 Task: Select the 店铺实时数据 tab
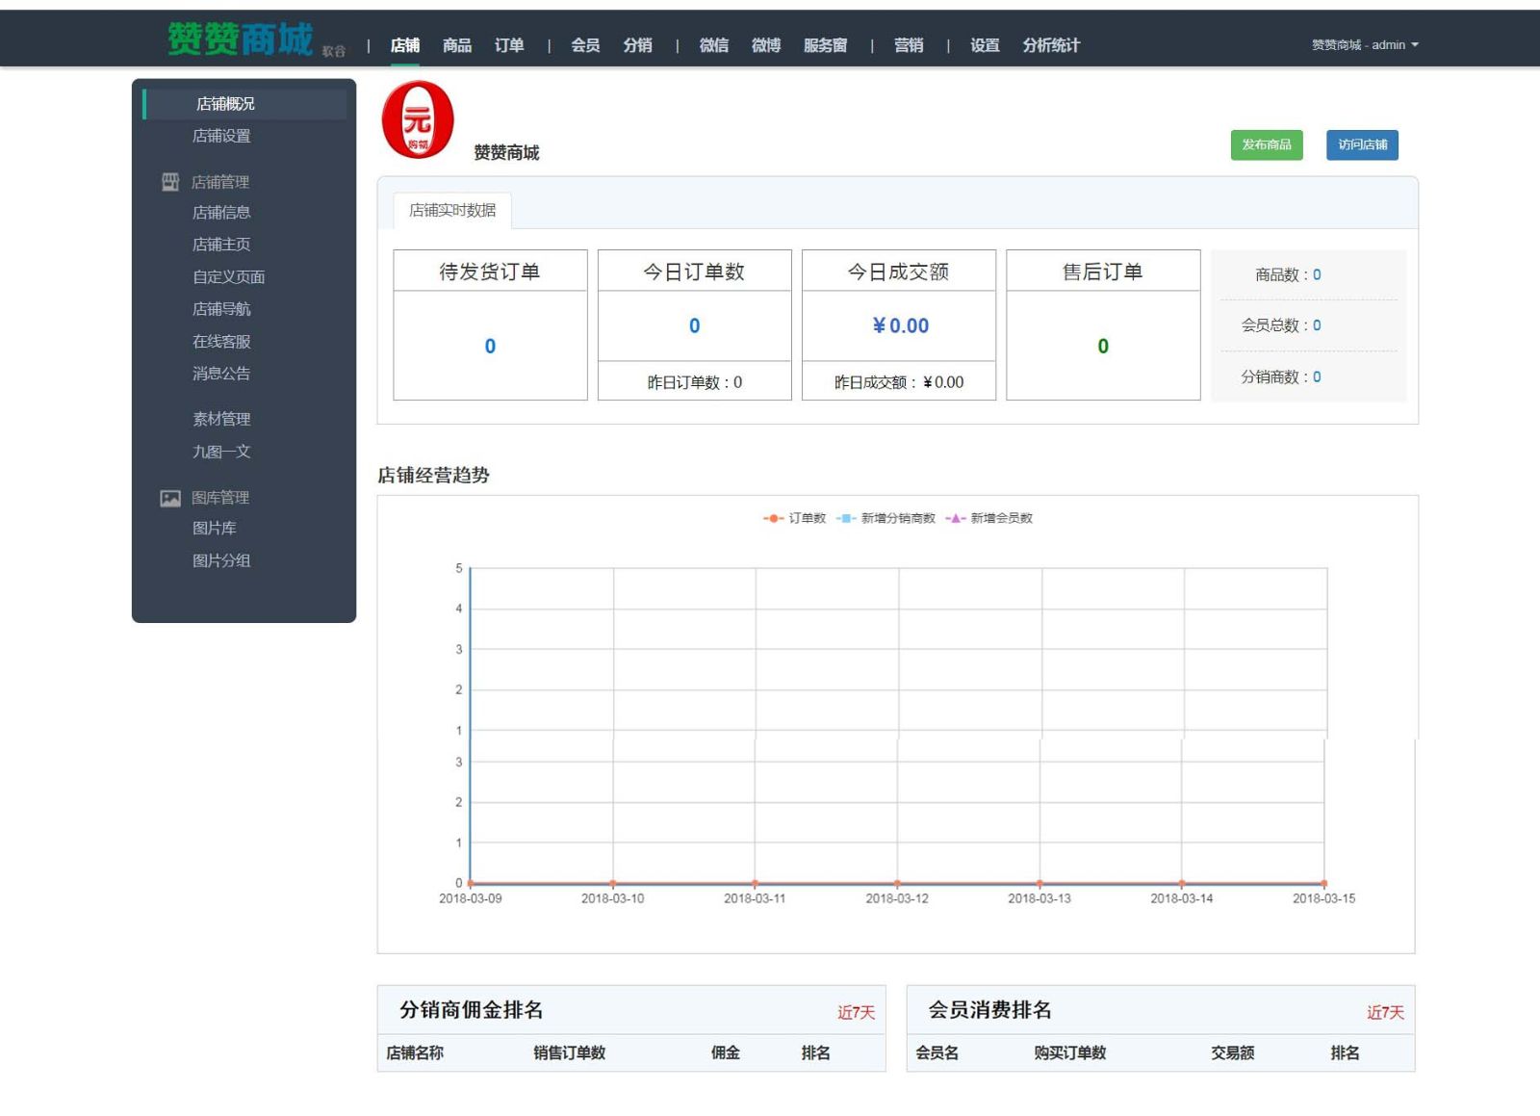tap(452, 210)
